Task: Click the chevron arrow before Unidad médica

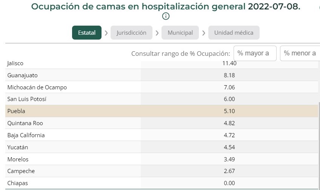Action: tap(204, 33)
